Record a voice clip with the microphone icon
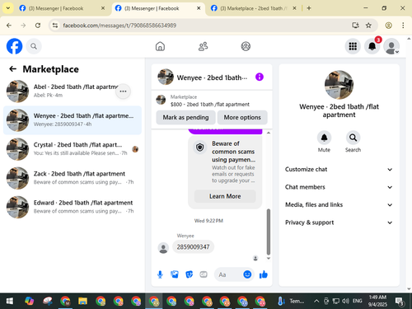The width and height of the screenshot is (412, 309). [x=160, y=274]
